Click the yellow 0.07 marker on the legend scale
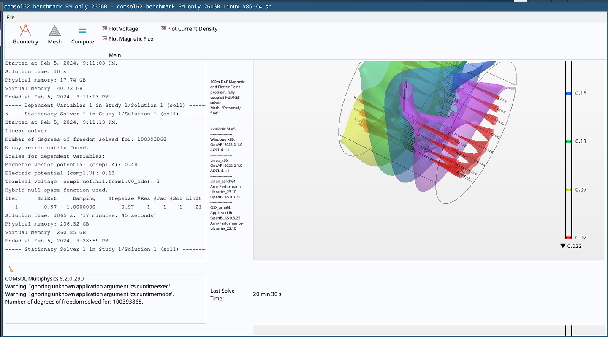This screenshot has height=337, width=608. [568, 190]
